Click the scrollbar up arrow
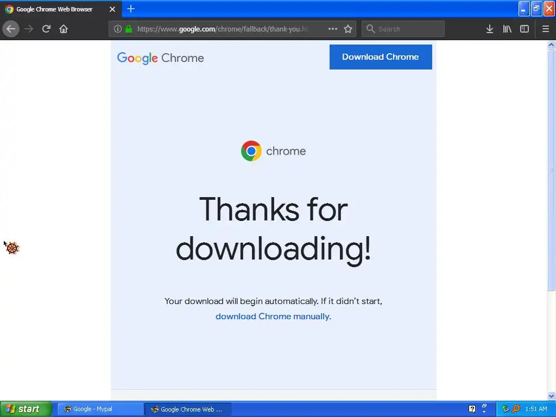This screenshot has width=556, height=417. pos(551,45)
